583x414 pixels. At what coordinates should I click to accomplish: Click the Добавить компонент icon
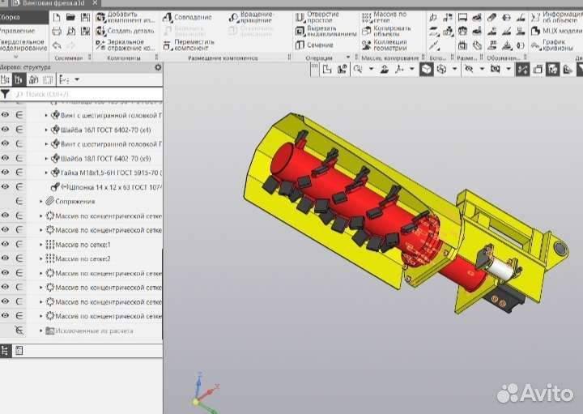(101, 17)
